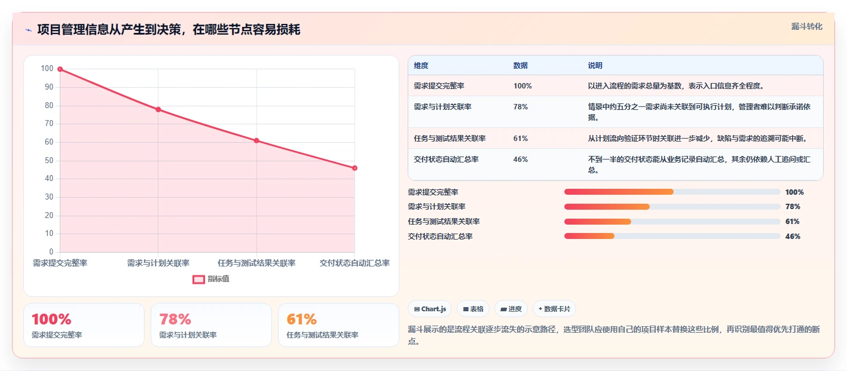Viewport: 847px width, 371px height.
Task: Click the 交付状态自动汇总率 progress bar
Action: coord(672,236)
